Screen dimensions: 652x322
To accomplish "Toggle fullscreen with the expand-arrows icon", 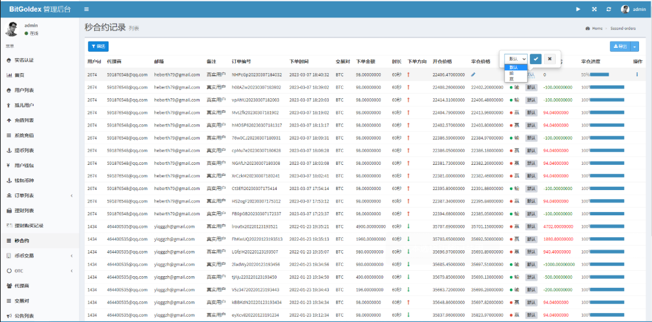I will (x=594, y=9).
